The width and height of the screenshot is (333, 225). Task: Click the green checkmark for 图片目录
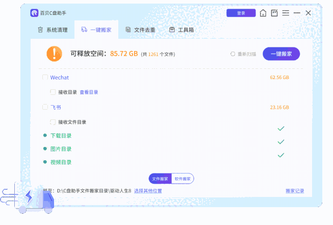coord(281,142)
